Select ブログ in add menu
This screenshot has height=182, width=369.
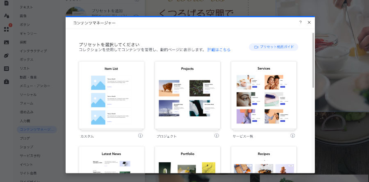point(25,138)
